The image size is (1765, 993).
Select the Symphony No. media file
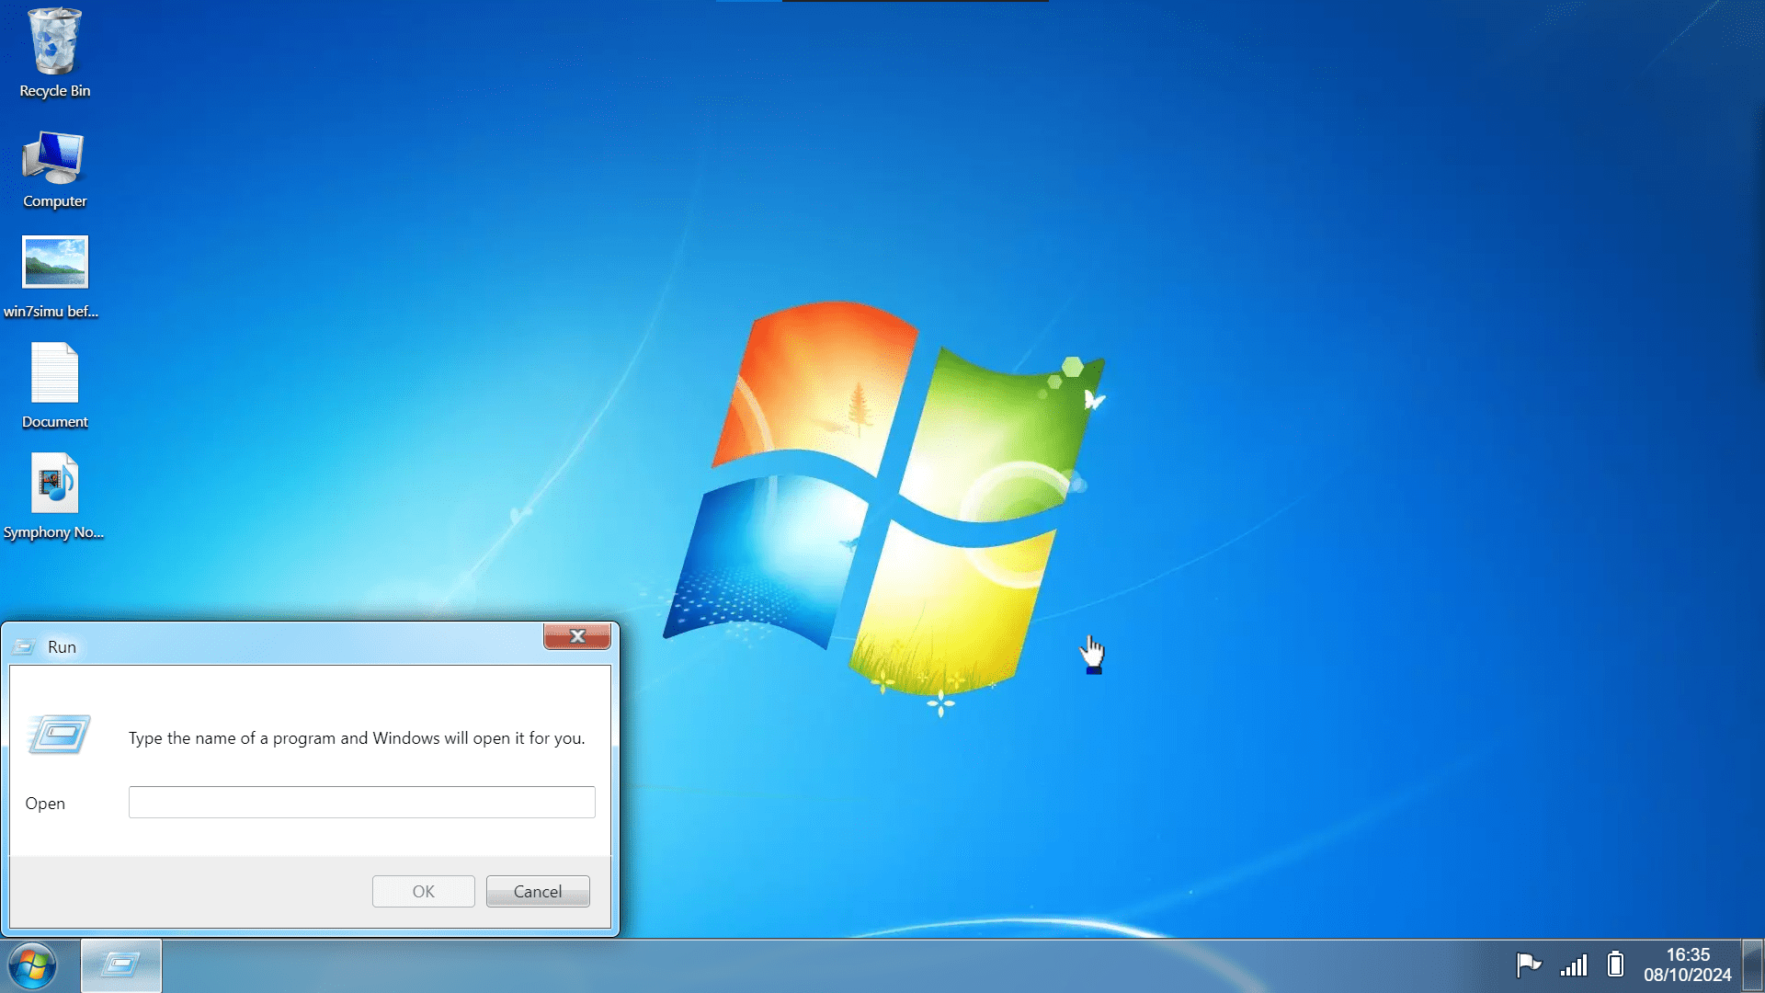point(54,484)
